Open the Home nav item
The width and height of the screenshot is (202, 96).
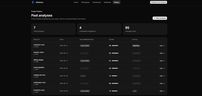point(76,2)
